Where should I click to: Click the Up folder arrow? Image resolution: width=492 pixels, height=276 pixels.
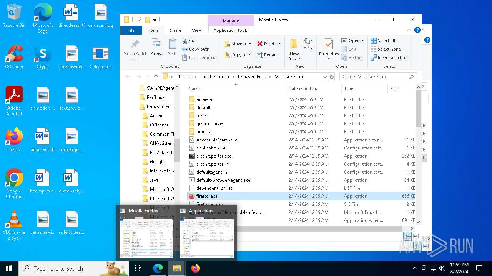[x=156, y=77]
